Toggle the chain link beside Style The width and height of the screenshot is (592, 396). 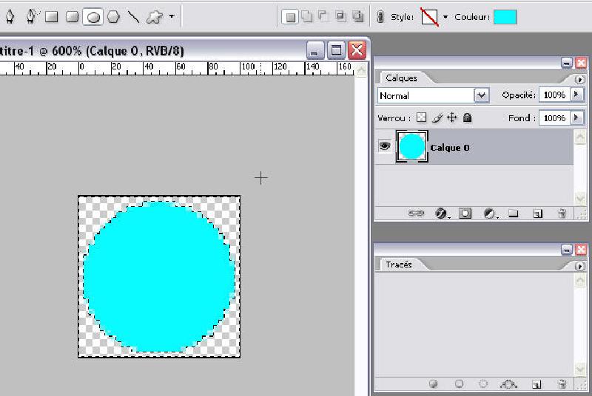click(x=380, y=16)
